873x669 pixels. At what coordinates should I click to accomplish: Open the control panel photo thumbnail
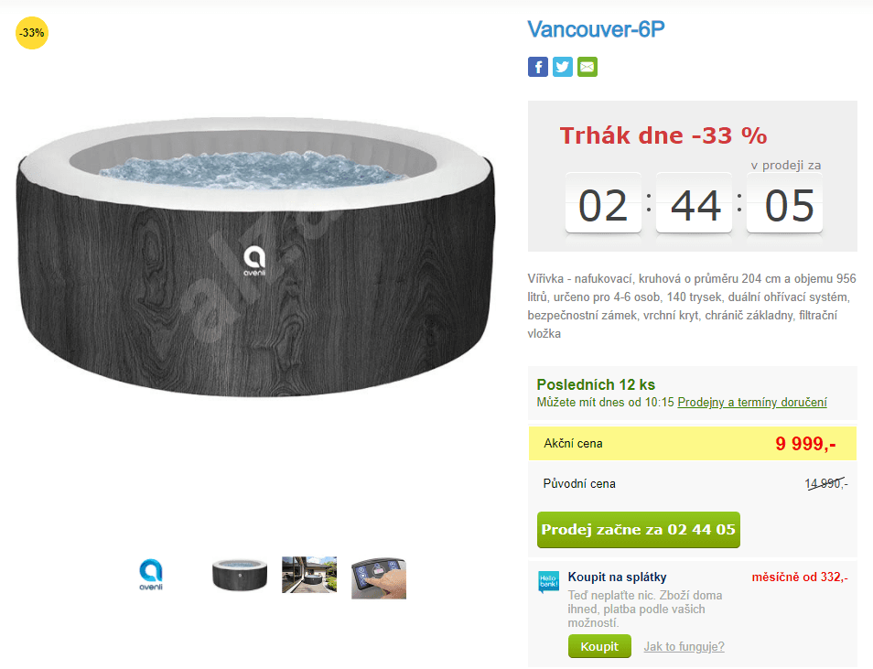[x=379, y=577]
